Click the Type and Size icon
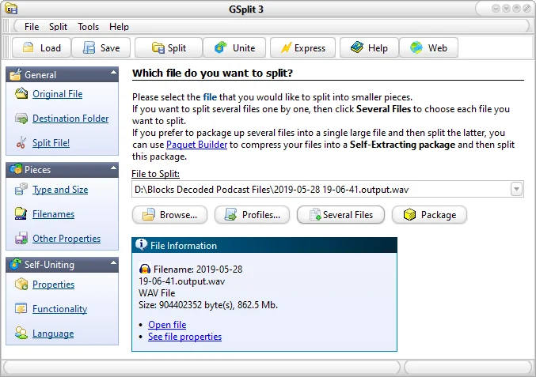536x377 pixels. 21,189
